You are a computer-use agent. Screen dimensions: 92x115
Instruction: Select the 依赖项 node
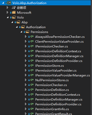point(22,8)
